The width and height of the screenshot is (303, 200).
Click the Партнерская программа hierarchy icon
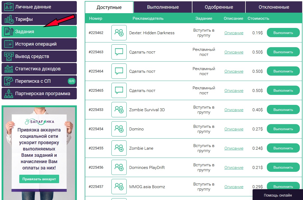click(9, 94)
